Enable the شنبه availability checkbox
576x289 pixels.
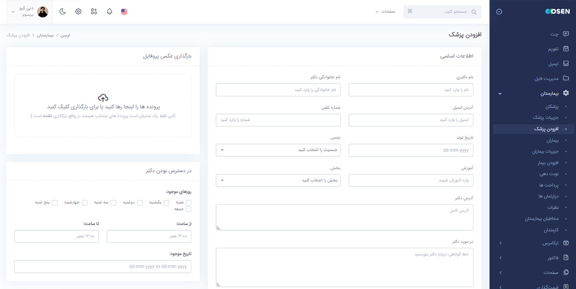[189, 202]
